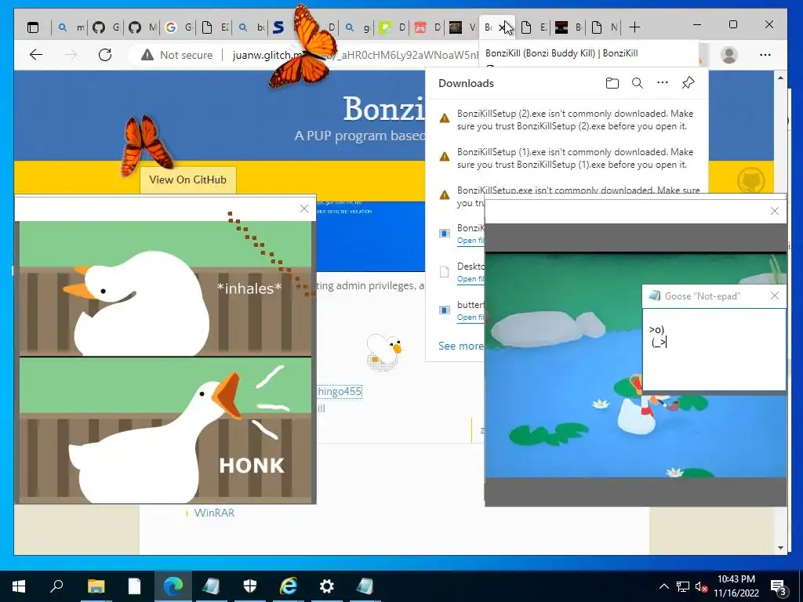
Task: Open File Explorer from taskbar
Action: [x=96, y=586]
